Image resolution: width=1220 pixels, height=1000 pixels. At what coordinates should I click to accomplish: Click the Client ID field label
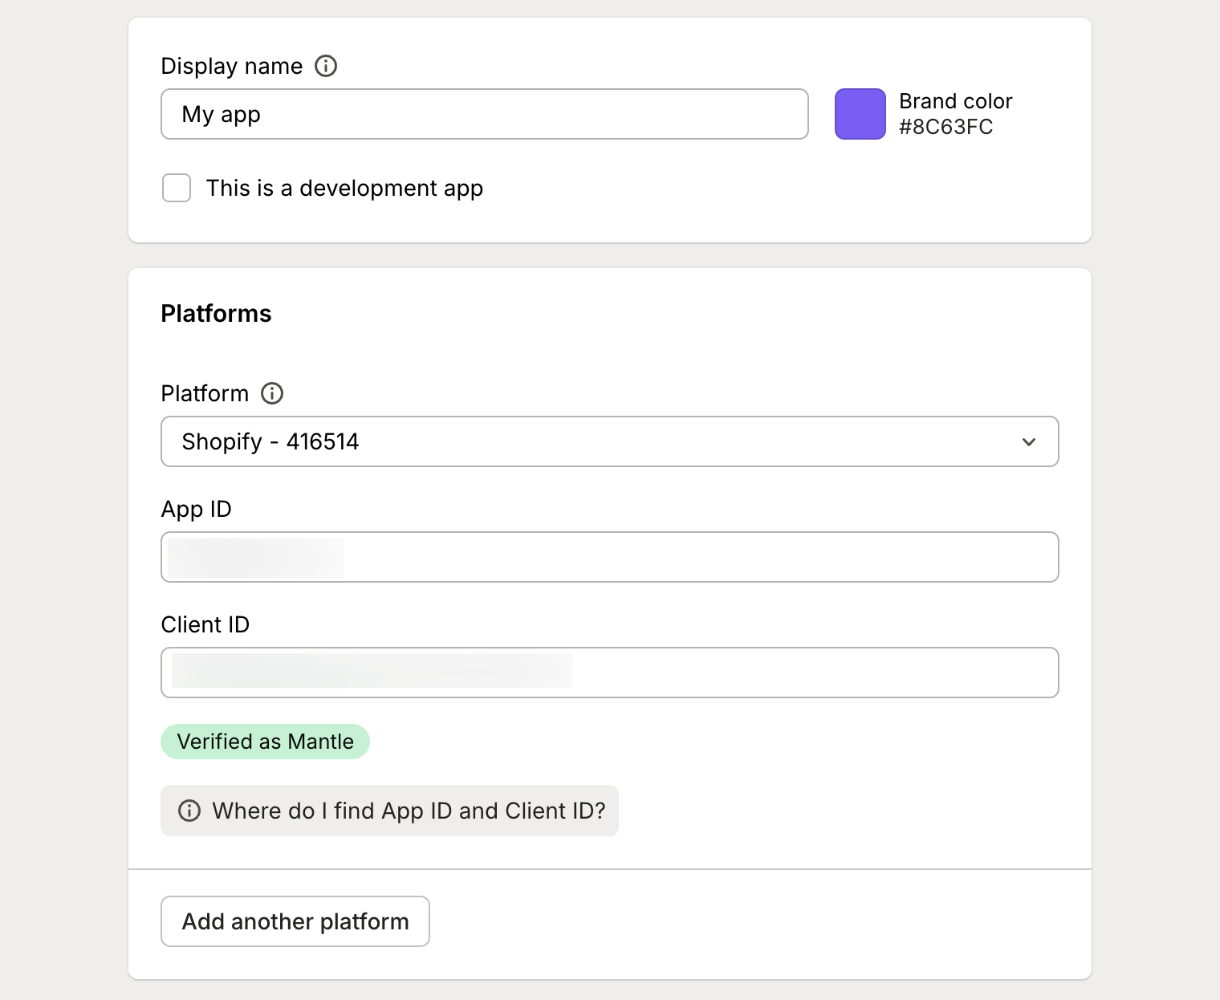205,624
